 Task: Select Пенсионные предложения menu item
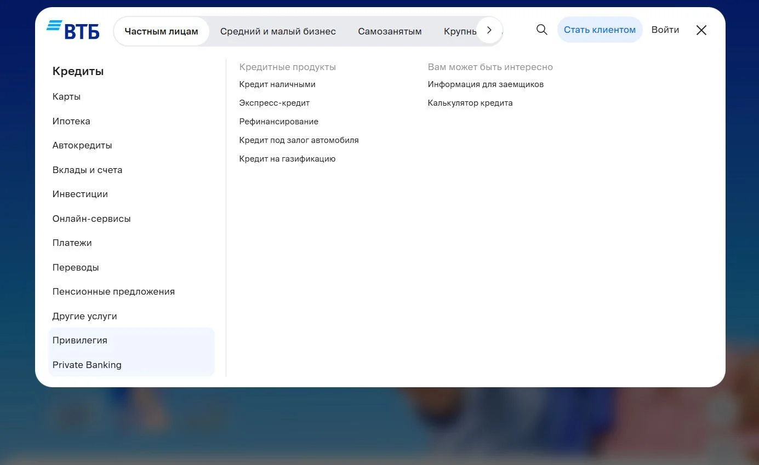pyautogui.click(x=113, y=291)
